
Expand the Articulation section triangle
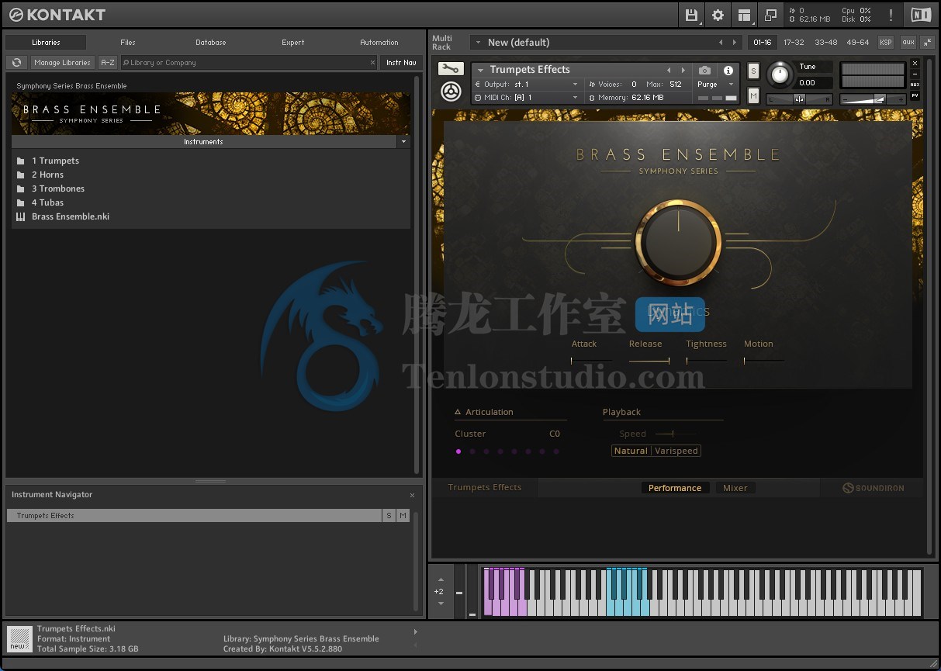458,412
